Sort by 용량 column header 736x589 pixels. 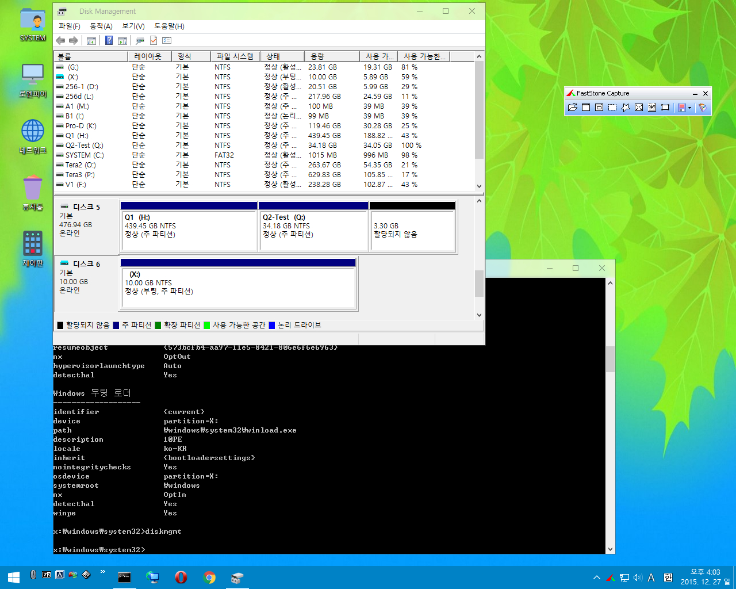pos(331,56)
